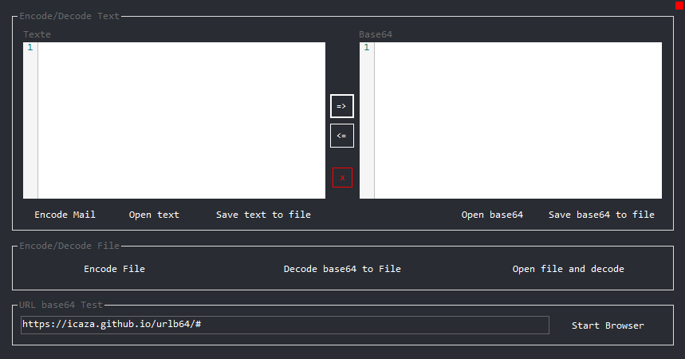Click Open base64
685x359 pixels.
point(492,215)
